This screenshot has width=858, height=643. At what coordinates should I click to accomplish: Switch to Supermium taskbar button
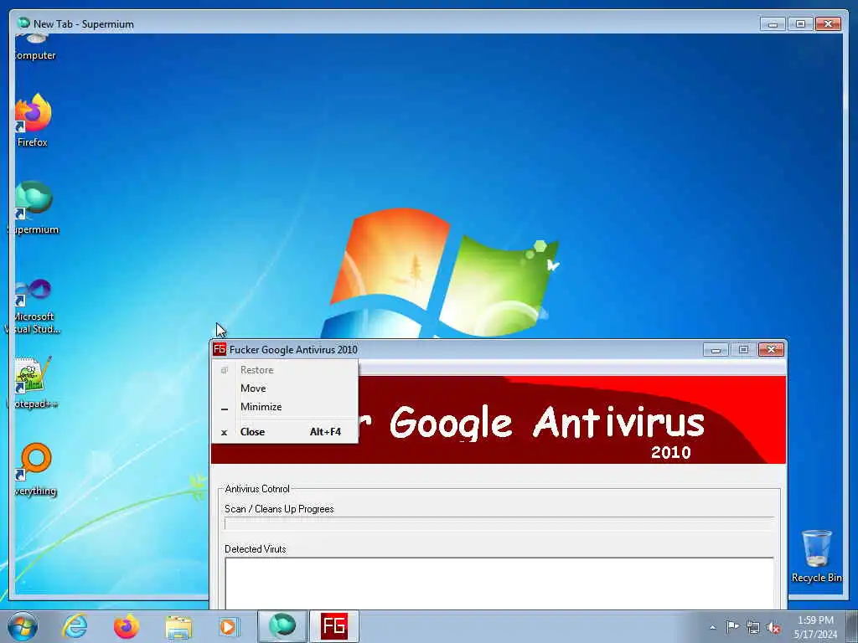pos(282,626)
